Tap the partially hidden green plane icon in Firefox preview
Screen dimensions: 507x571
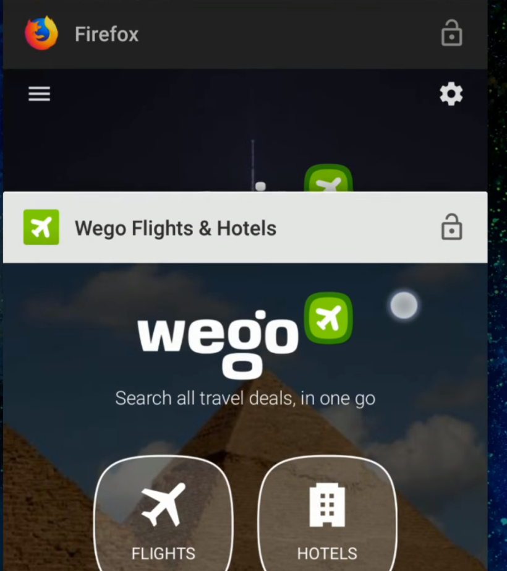pyautogui.click(x=328, y=178)
